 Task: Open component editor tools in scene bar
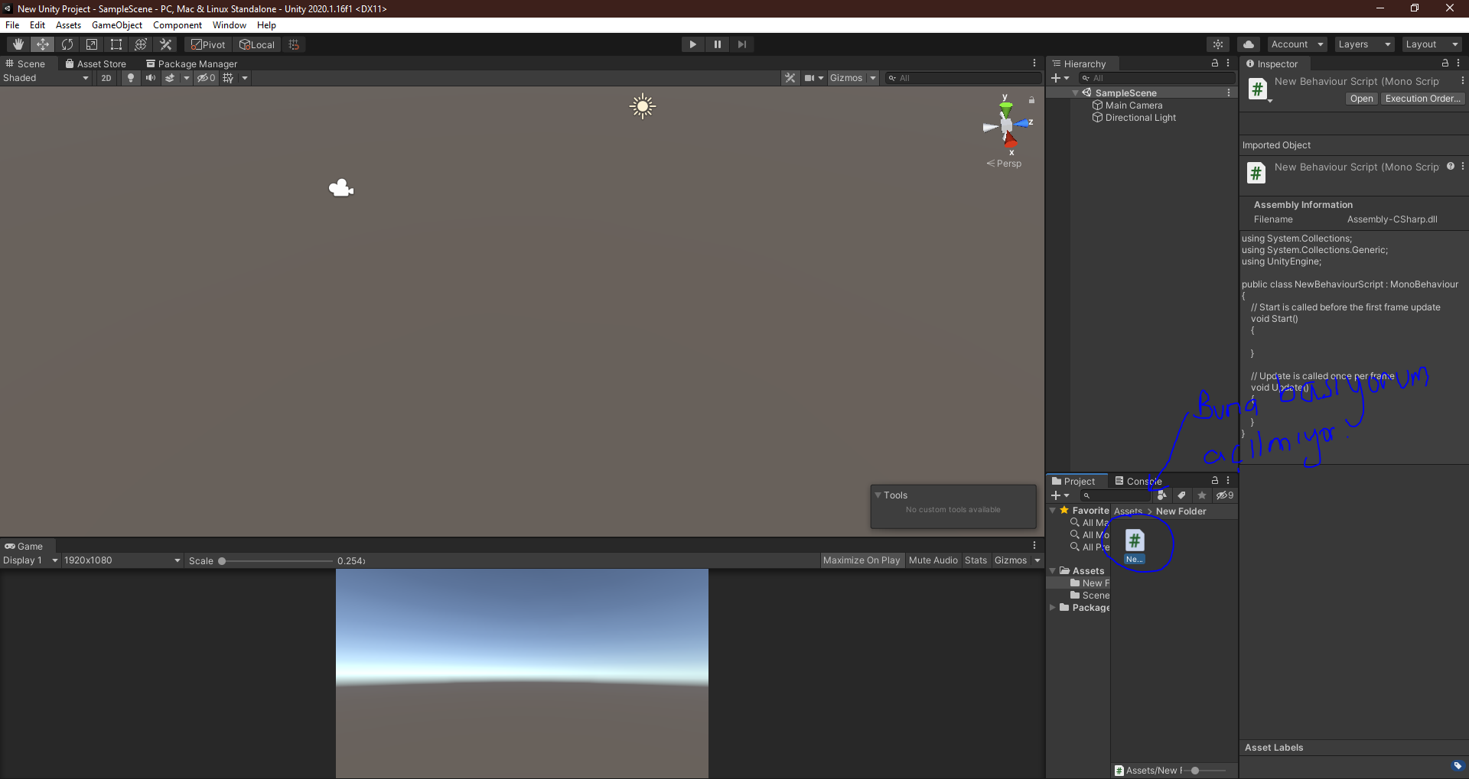(x=790, y=78)
